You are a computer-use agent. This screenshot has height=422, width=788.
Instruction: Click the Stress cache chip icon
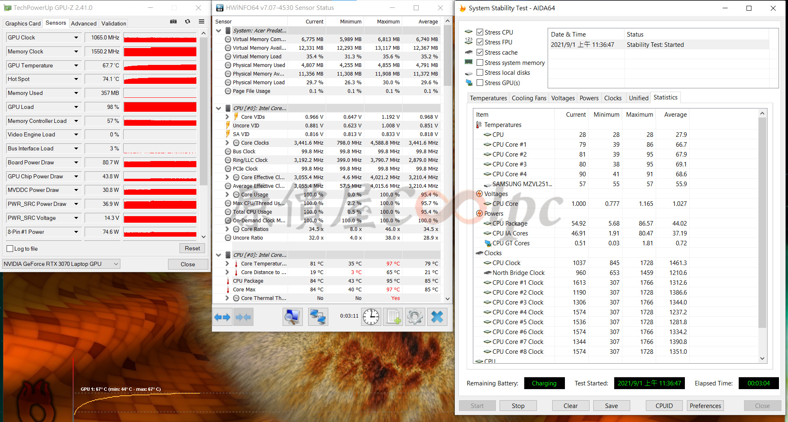click(x=469, y=52)
